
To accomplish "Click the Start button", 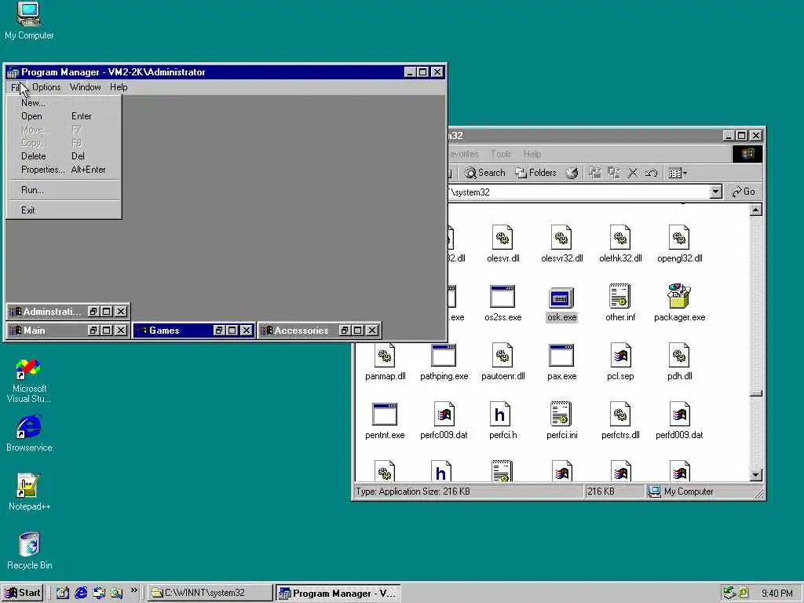I will [23, 593].
